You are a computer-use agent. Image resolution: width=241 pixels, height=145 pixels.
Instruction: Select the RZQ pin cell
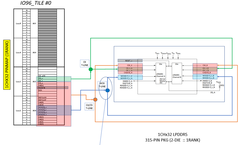click(47, 90)
